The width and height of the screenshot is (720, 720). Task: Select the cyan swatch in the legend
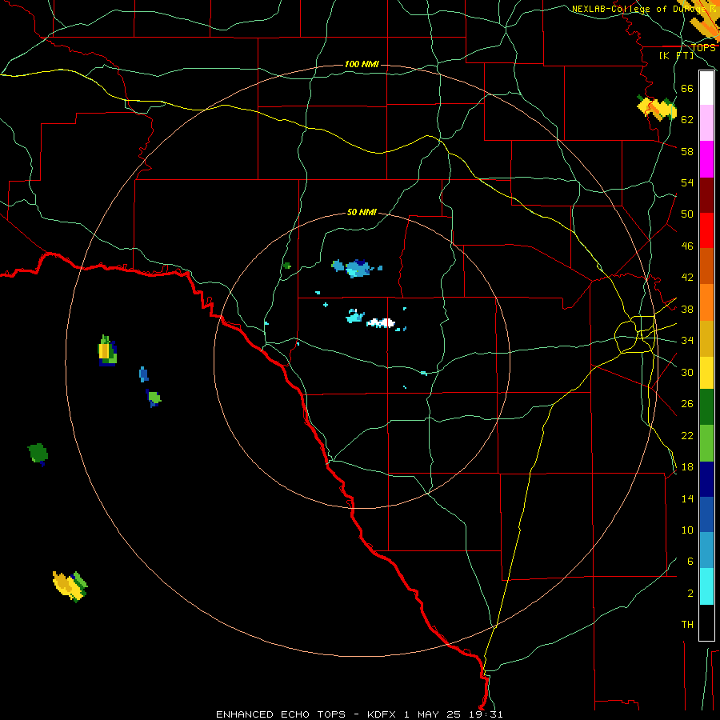click(706, 586)
